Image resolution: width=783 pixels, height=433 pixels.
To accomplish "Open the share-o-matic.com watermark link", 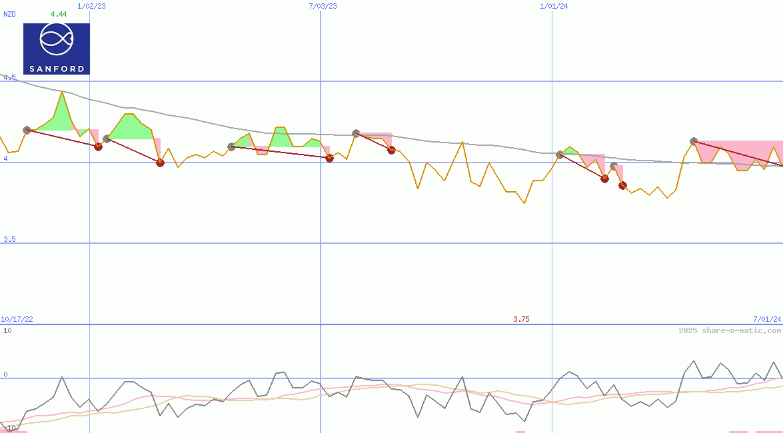I will pyautogui.click(x=730, y=330).
